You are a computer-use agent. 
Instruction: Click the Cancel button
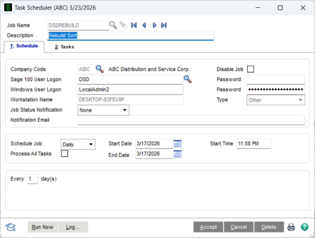point(239,227)
